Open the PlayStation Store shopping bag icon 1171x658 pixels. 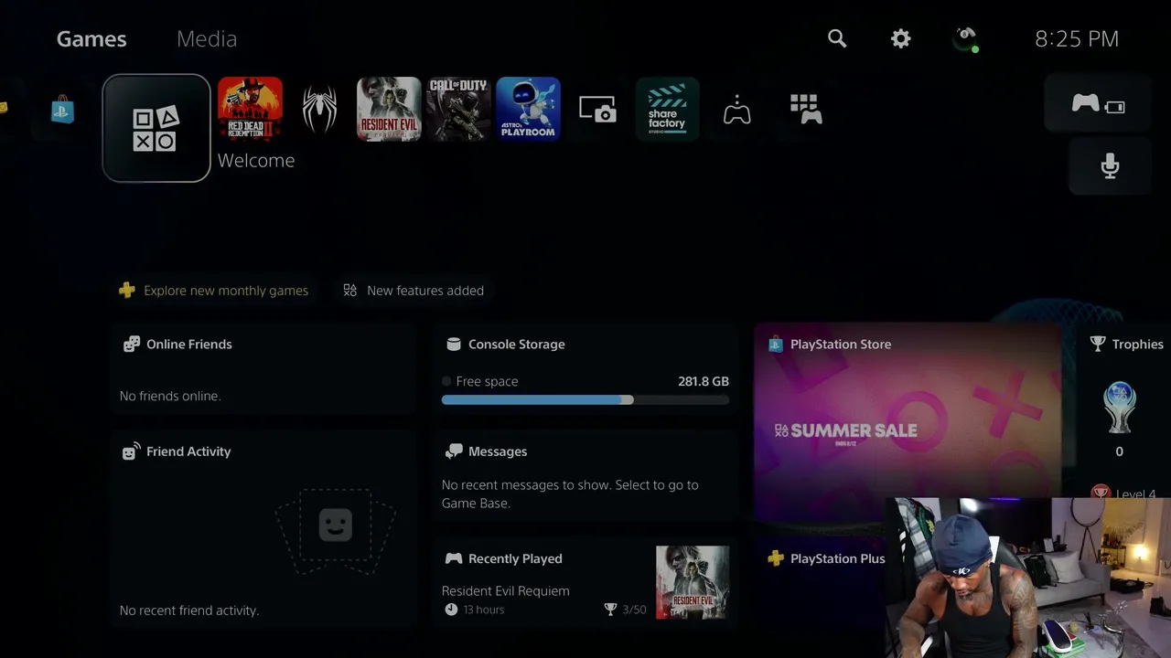pyautogui.click(x=62, y=109)
